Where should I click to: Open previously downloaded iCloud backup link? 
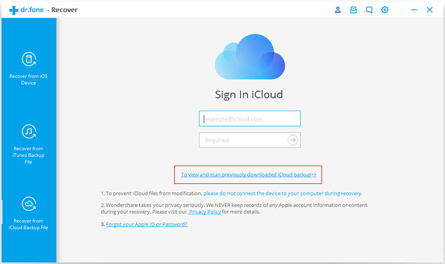(249, 175)
